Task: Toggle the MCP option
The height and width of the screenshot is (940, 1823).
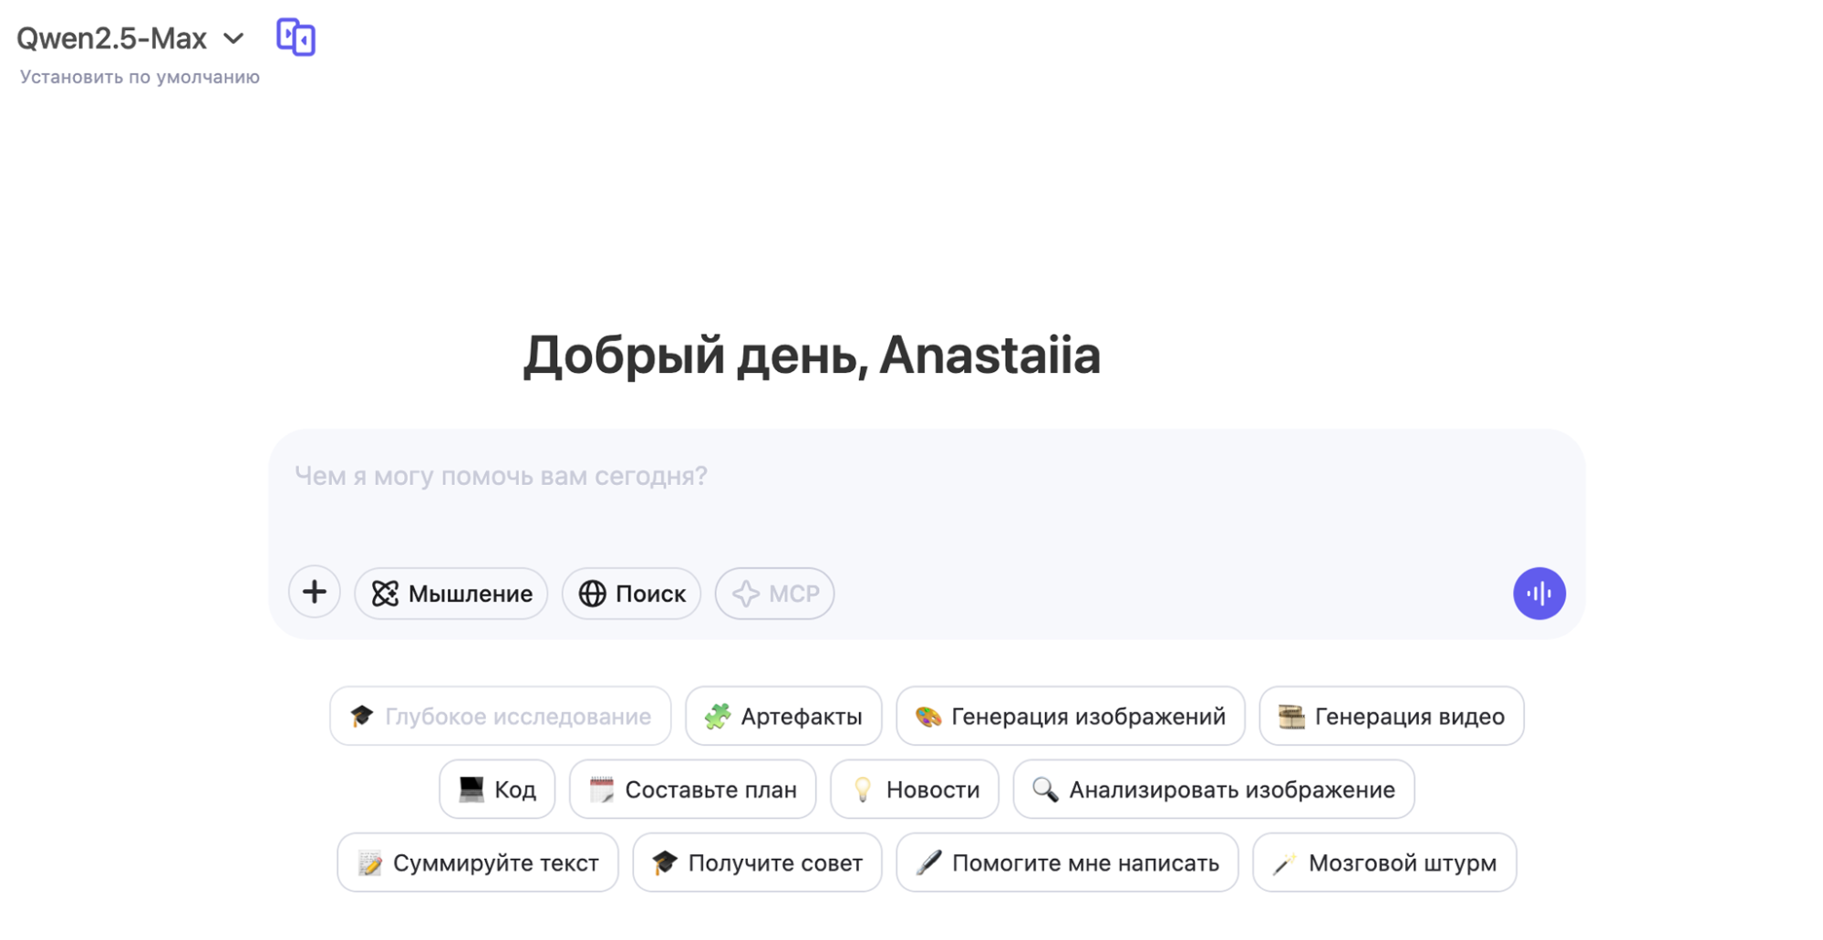Action: [774, 594]
